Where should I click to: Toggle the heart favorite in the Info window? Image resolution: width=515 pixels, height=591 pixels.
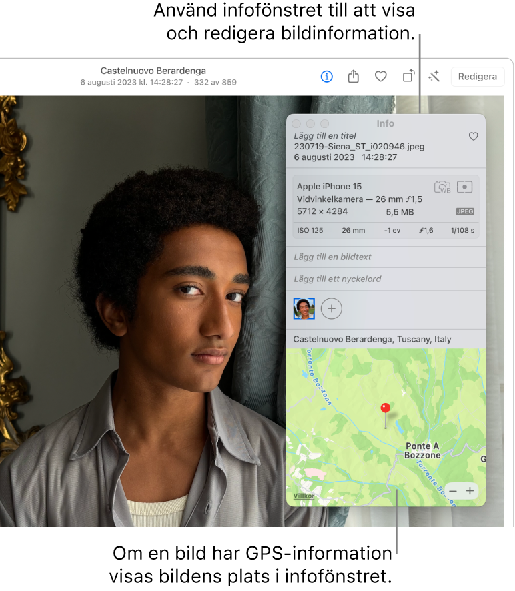pos(473,136)
